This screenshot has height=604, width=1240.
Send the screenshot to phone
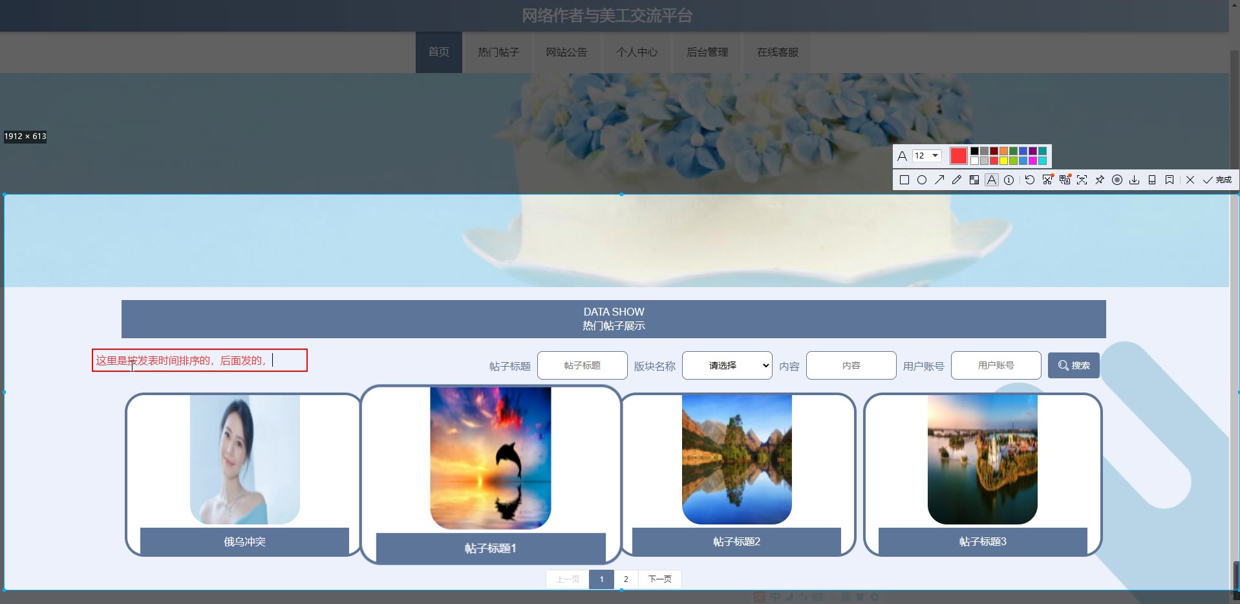point(1152,180)
